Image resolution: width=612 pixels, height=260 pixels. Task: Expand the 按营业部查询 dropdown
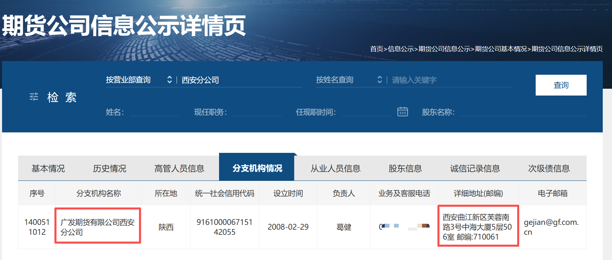(139, 80)
